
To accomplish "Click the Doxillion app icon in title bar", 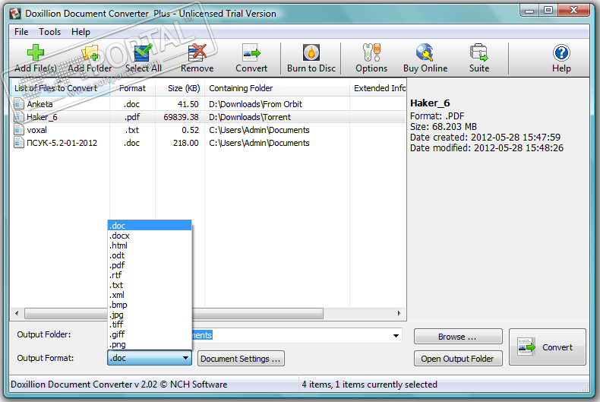I will point(15,14).
